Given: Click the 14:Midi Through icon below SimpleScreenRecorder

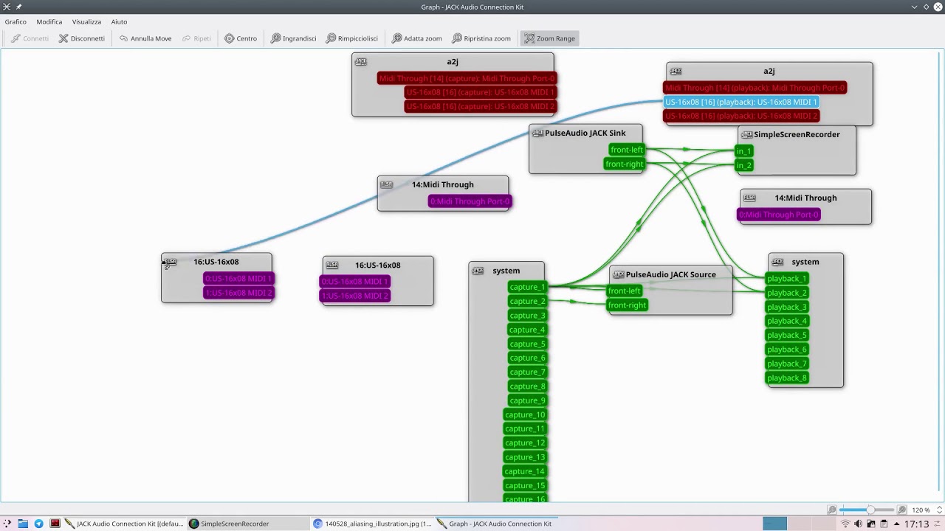Looking at the screenshot, I should click(749, 198).
